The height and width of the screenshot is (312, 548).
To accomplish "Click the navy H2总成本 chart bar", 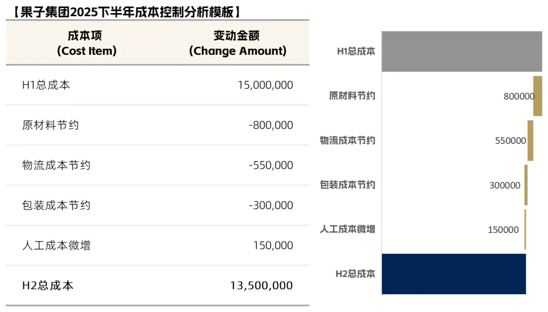I will (454, 274).
